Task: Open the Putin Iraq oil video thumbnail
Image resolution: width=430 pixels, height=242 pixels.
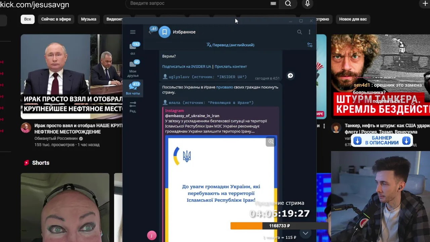Action: pos(72,77)
